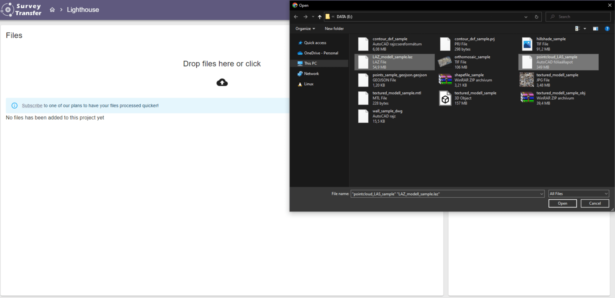
Task: Refresh the DATA (E:) folder listing
Action: click(x=537, y=17)
